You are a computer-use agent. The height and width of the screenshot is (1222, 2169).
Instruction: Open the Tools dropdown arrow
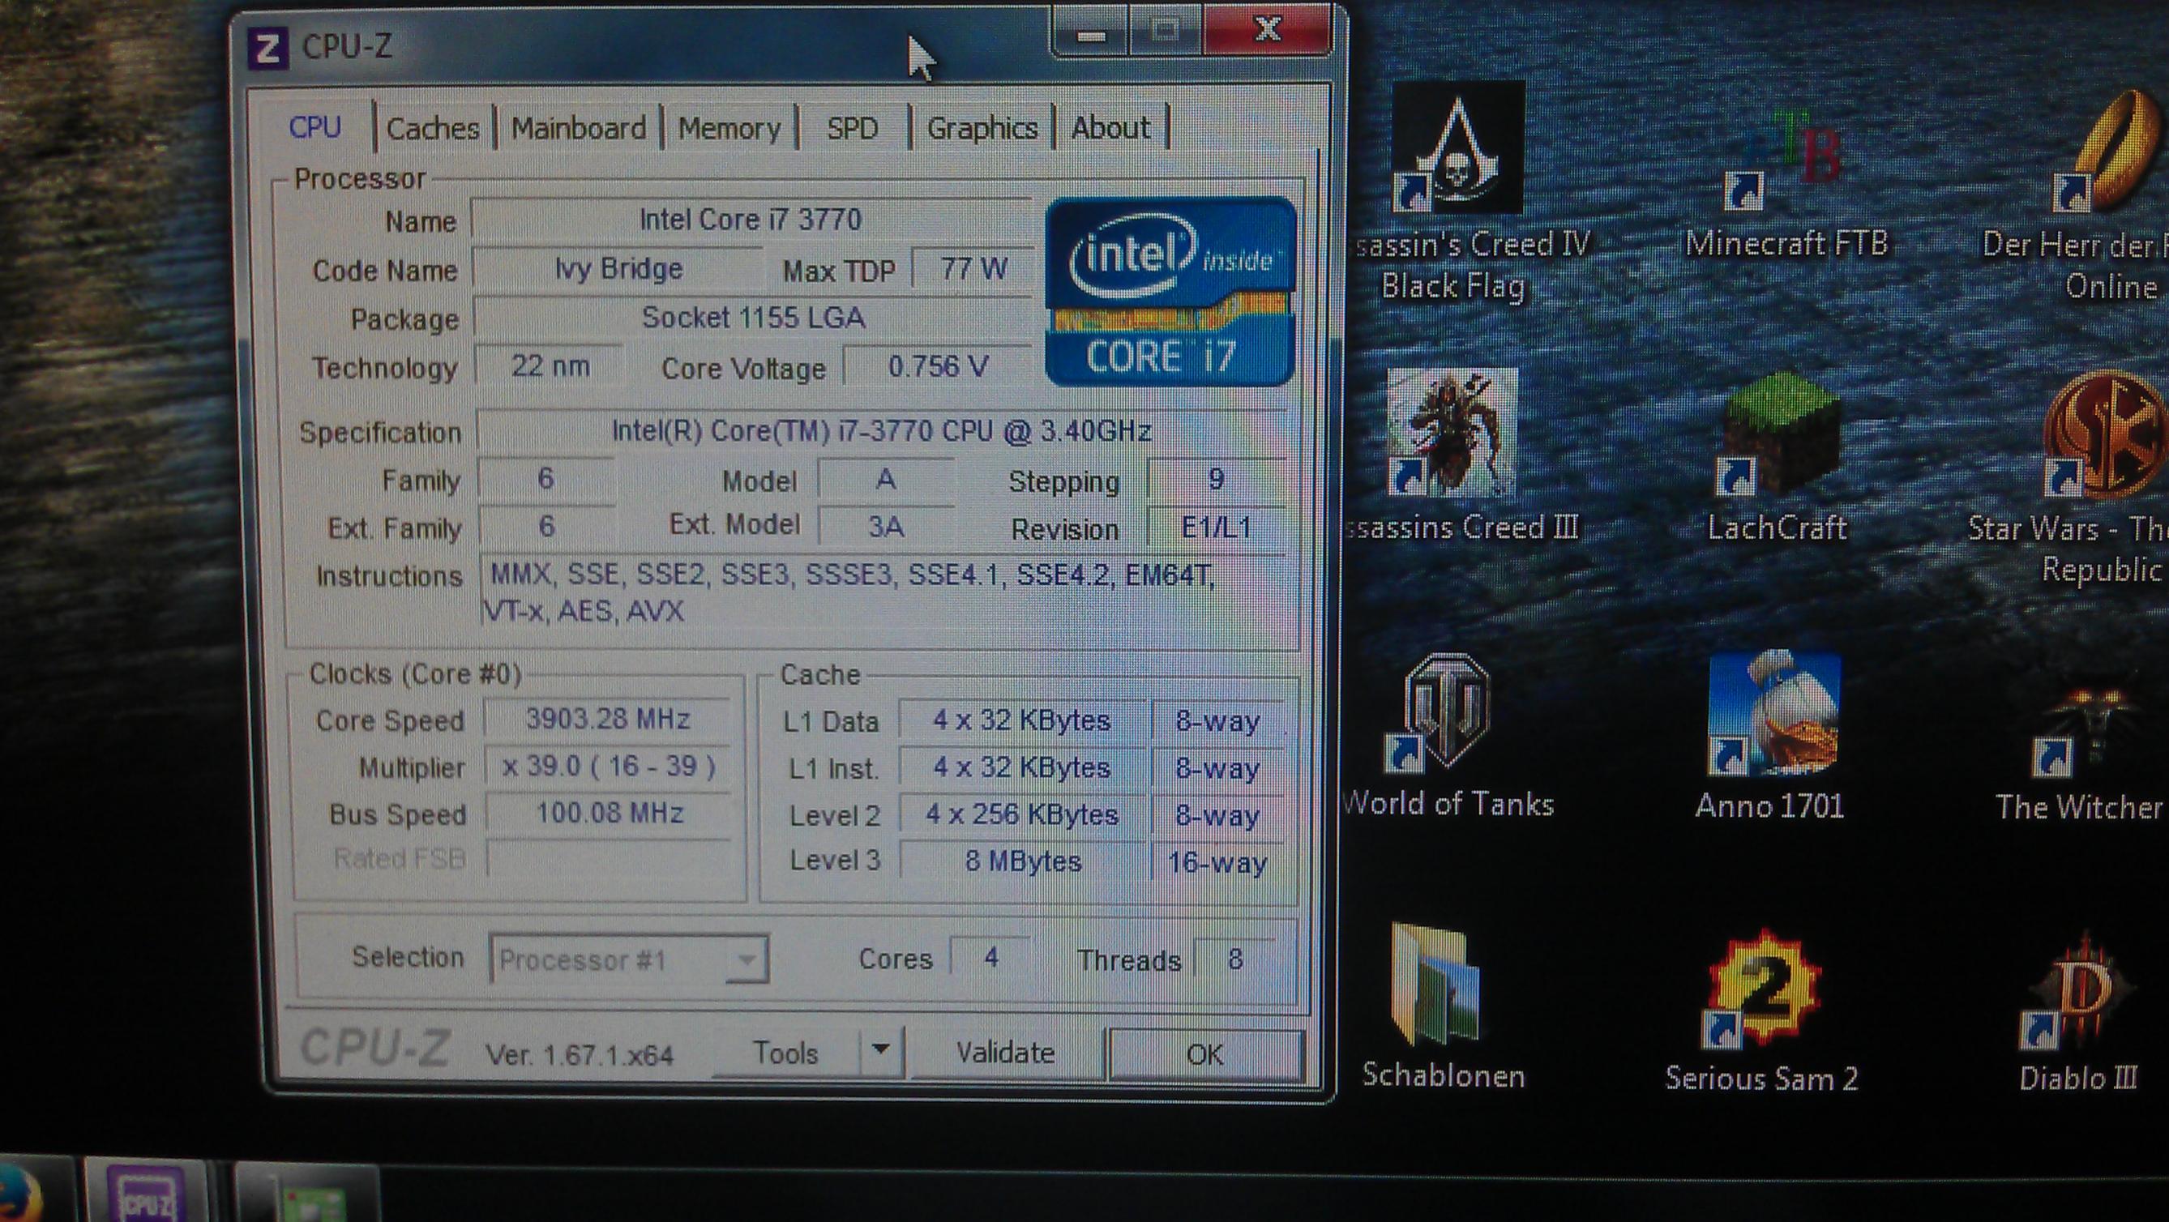(x=881, y=1050)
